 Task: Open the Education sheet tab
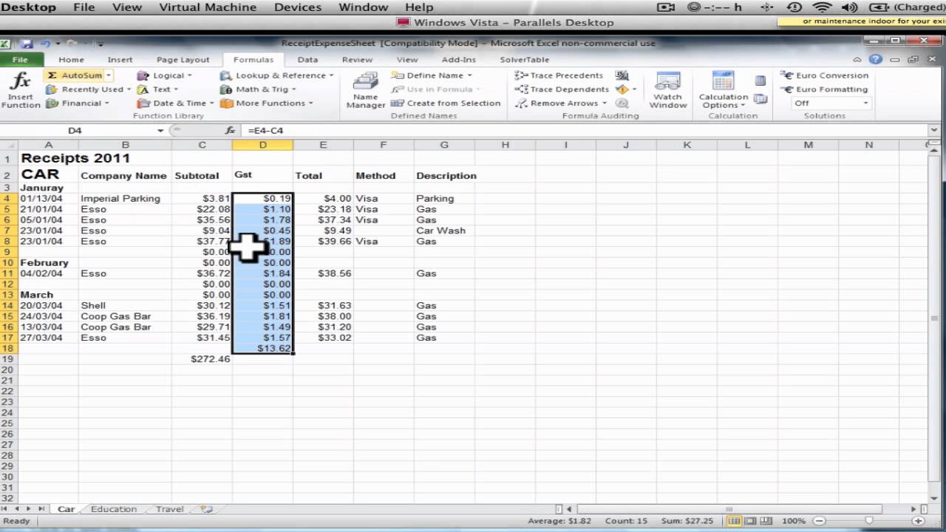[x=113, y=509]
